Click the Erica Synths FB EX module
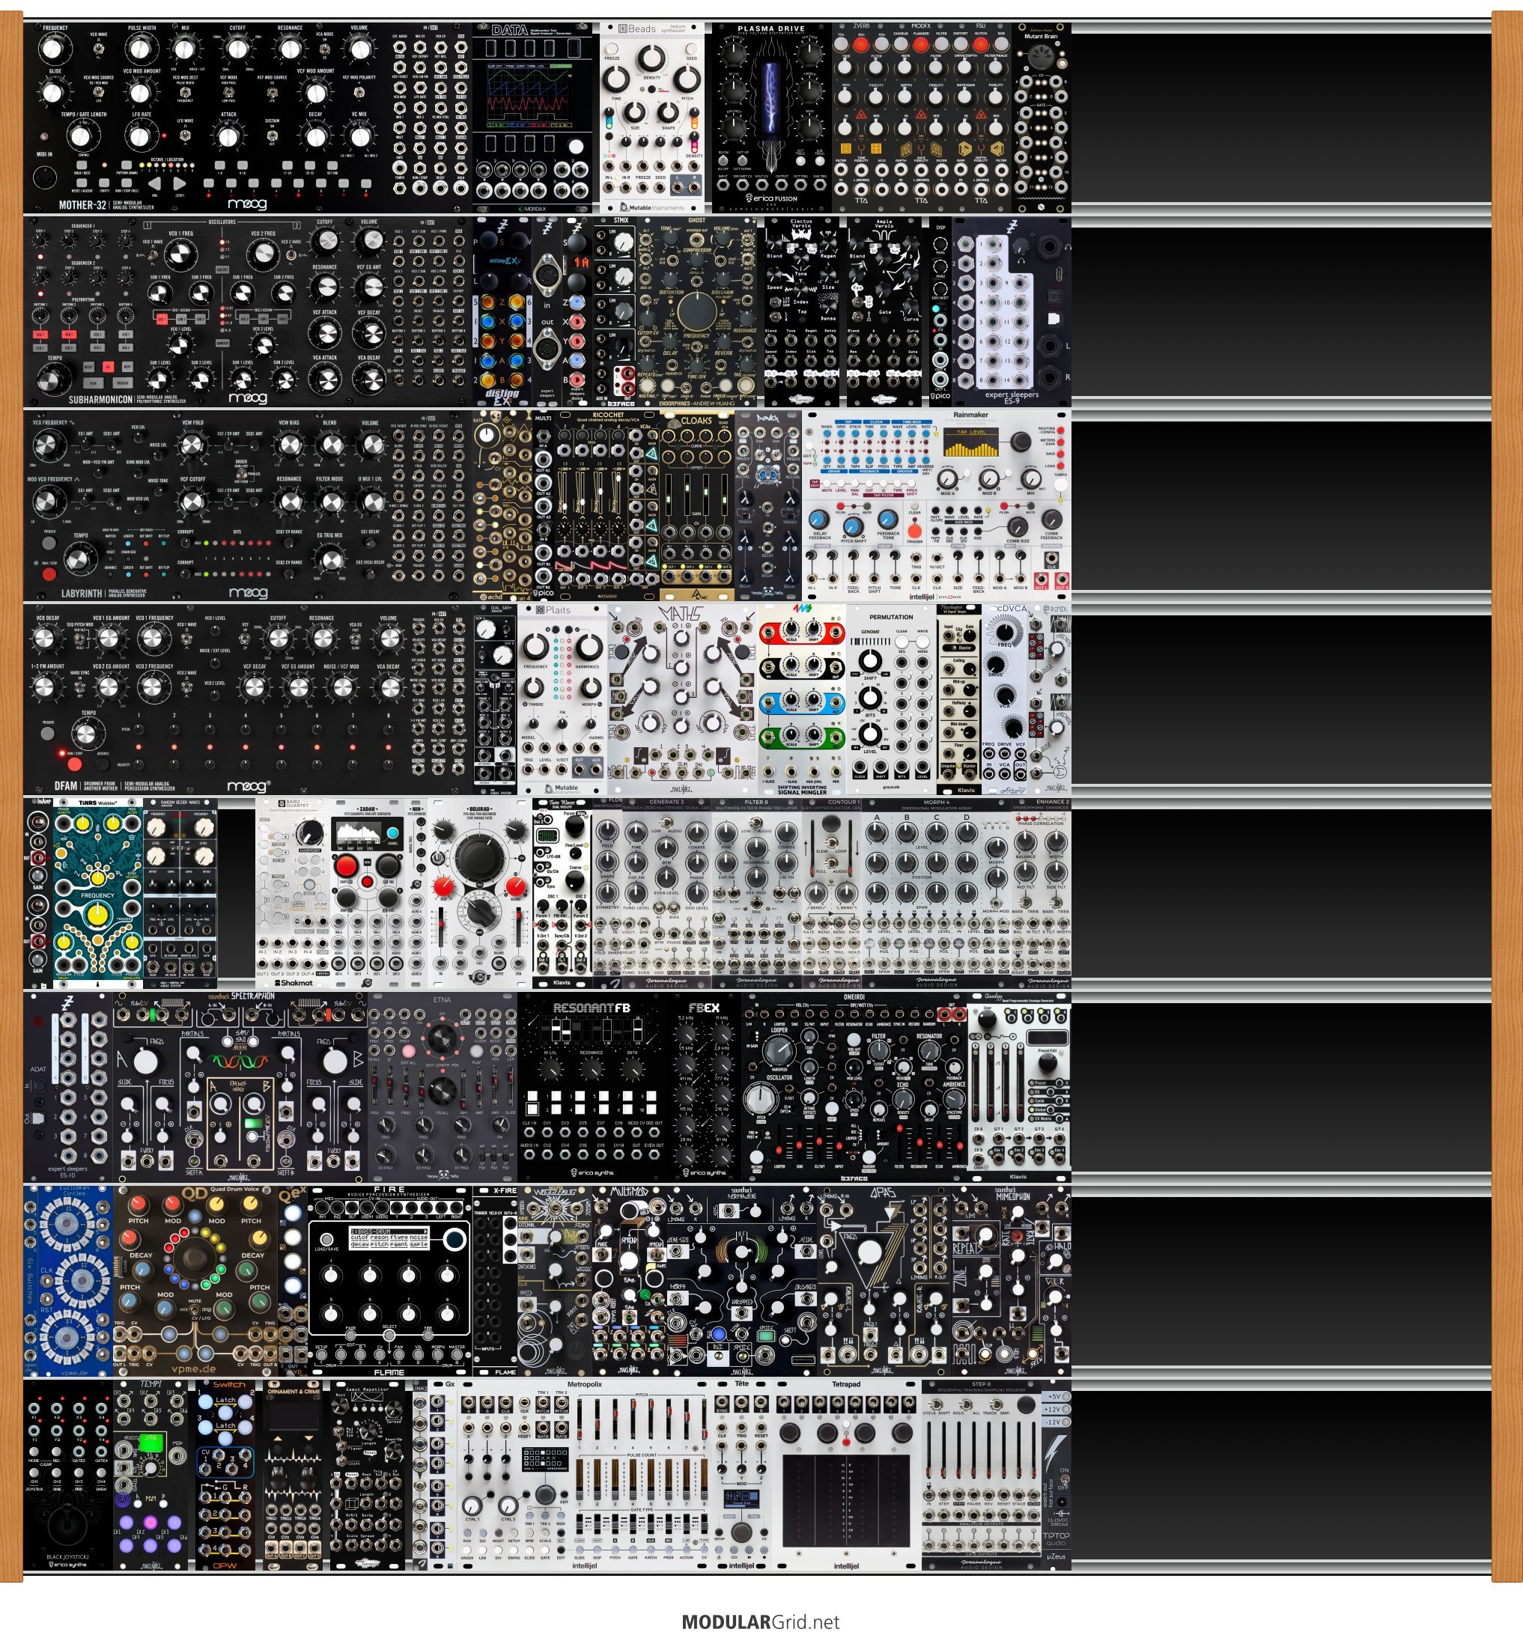 pos(705,1087)
